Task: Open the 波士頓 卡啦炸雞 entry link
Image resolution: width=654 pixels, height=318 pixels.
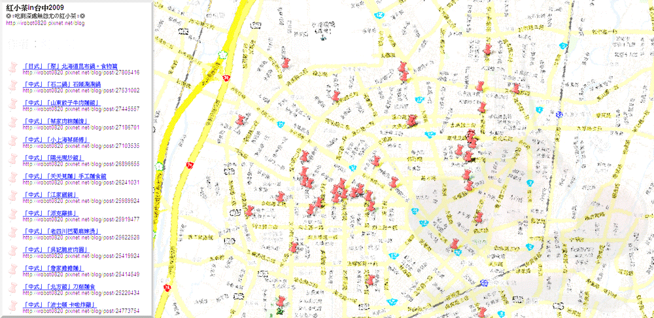Action: point(60,305)
